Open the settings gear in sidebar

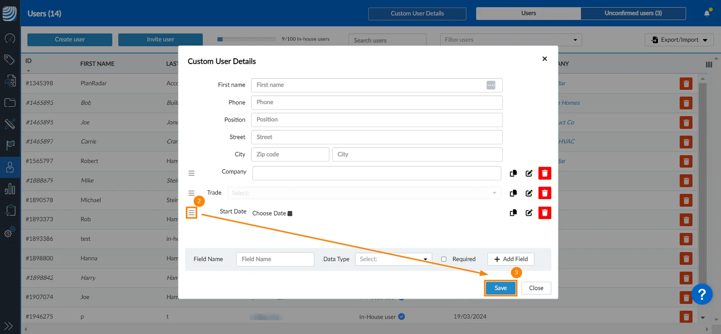9,232
